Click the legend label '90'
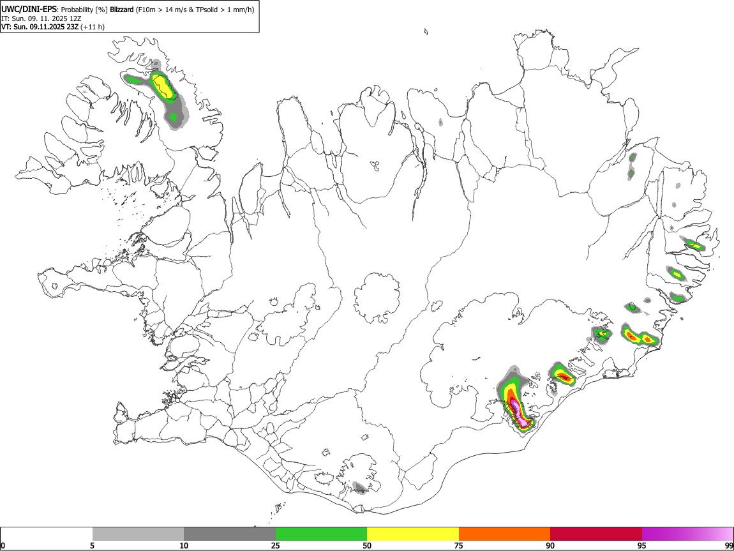734x551 pixels. [x=550, y=545]
